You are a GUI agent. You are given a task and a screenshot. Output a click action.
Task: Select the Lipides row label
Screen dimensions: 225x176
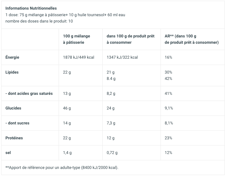[12, 72]
